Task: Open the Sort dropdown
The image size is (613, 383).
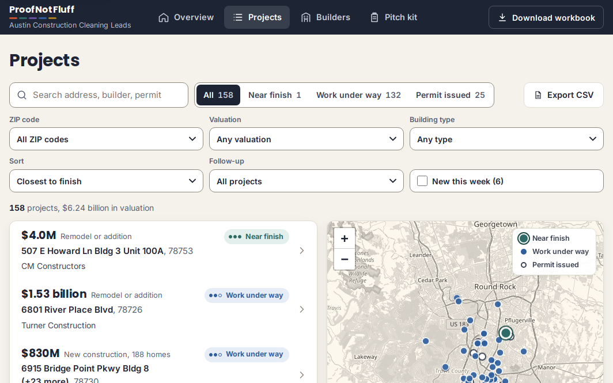Action: tap(107, 181)
